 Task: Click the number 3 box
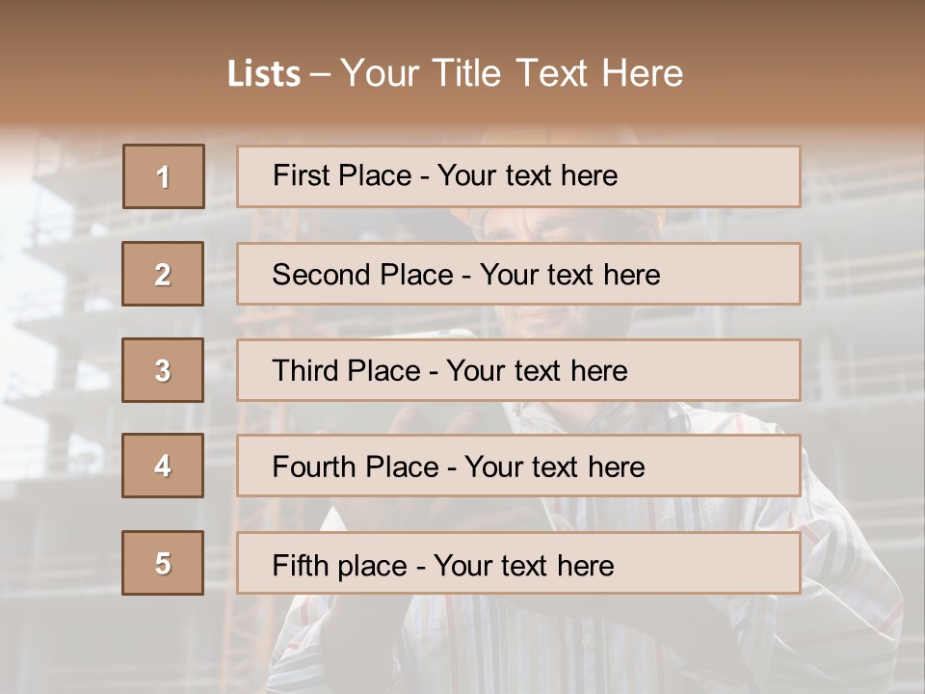pos(163,370)
